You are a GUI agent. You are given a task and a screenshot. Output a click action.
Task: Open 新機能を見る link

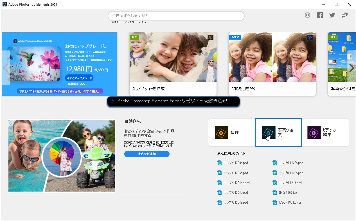[76, 84]
